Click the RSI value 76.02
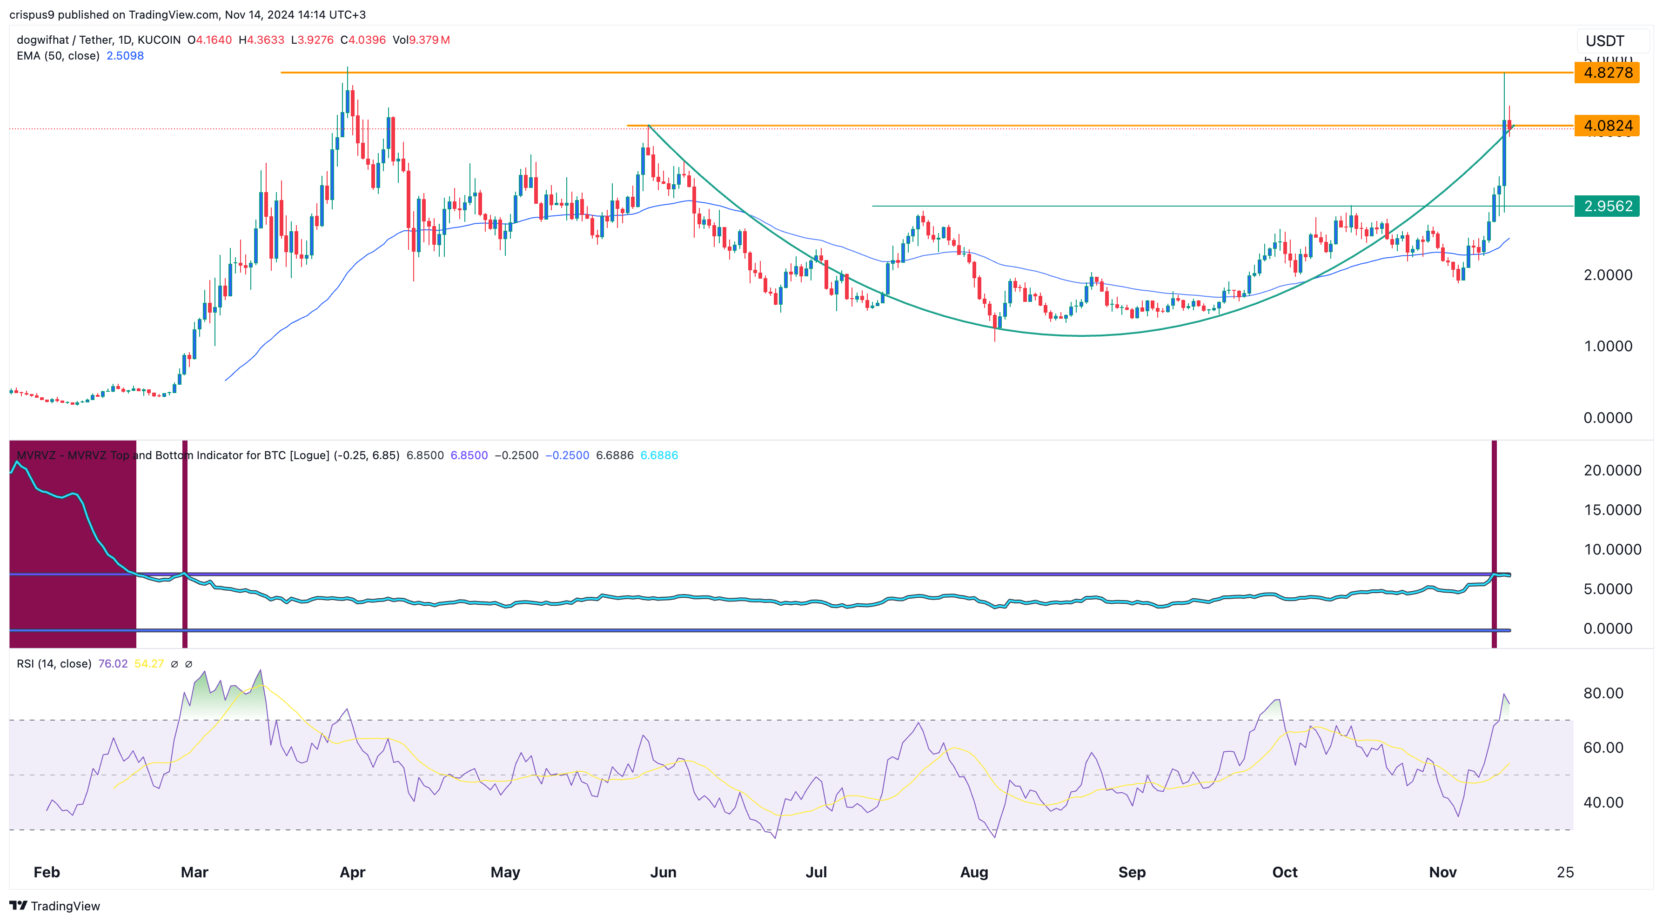 [x=113, y=664]
